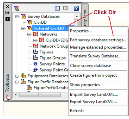The width and height of the screenshot is (129, 119).
Task: Click the Survey Points icon
Action: (35, 64)
